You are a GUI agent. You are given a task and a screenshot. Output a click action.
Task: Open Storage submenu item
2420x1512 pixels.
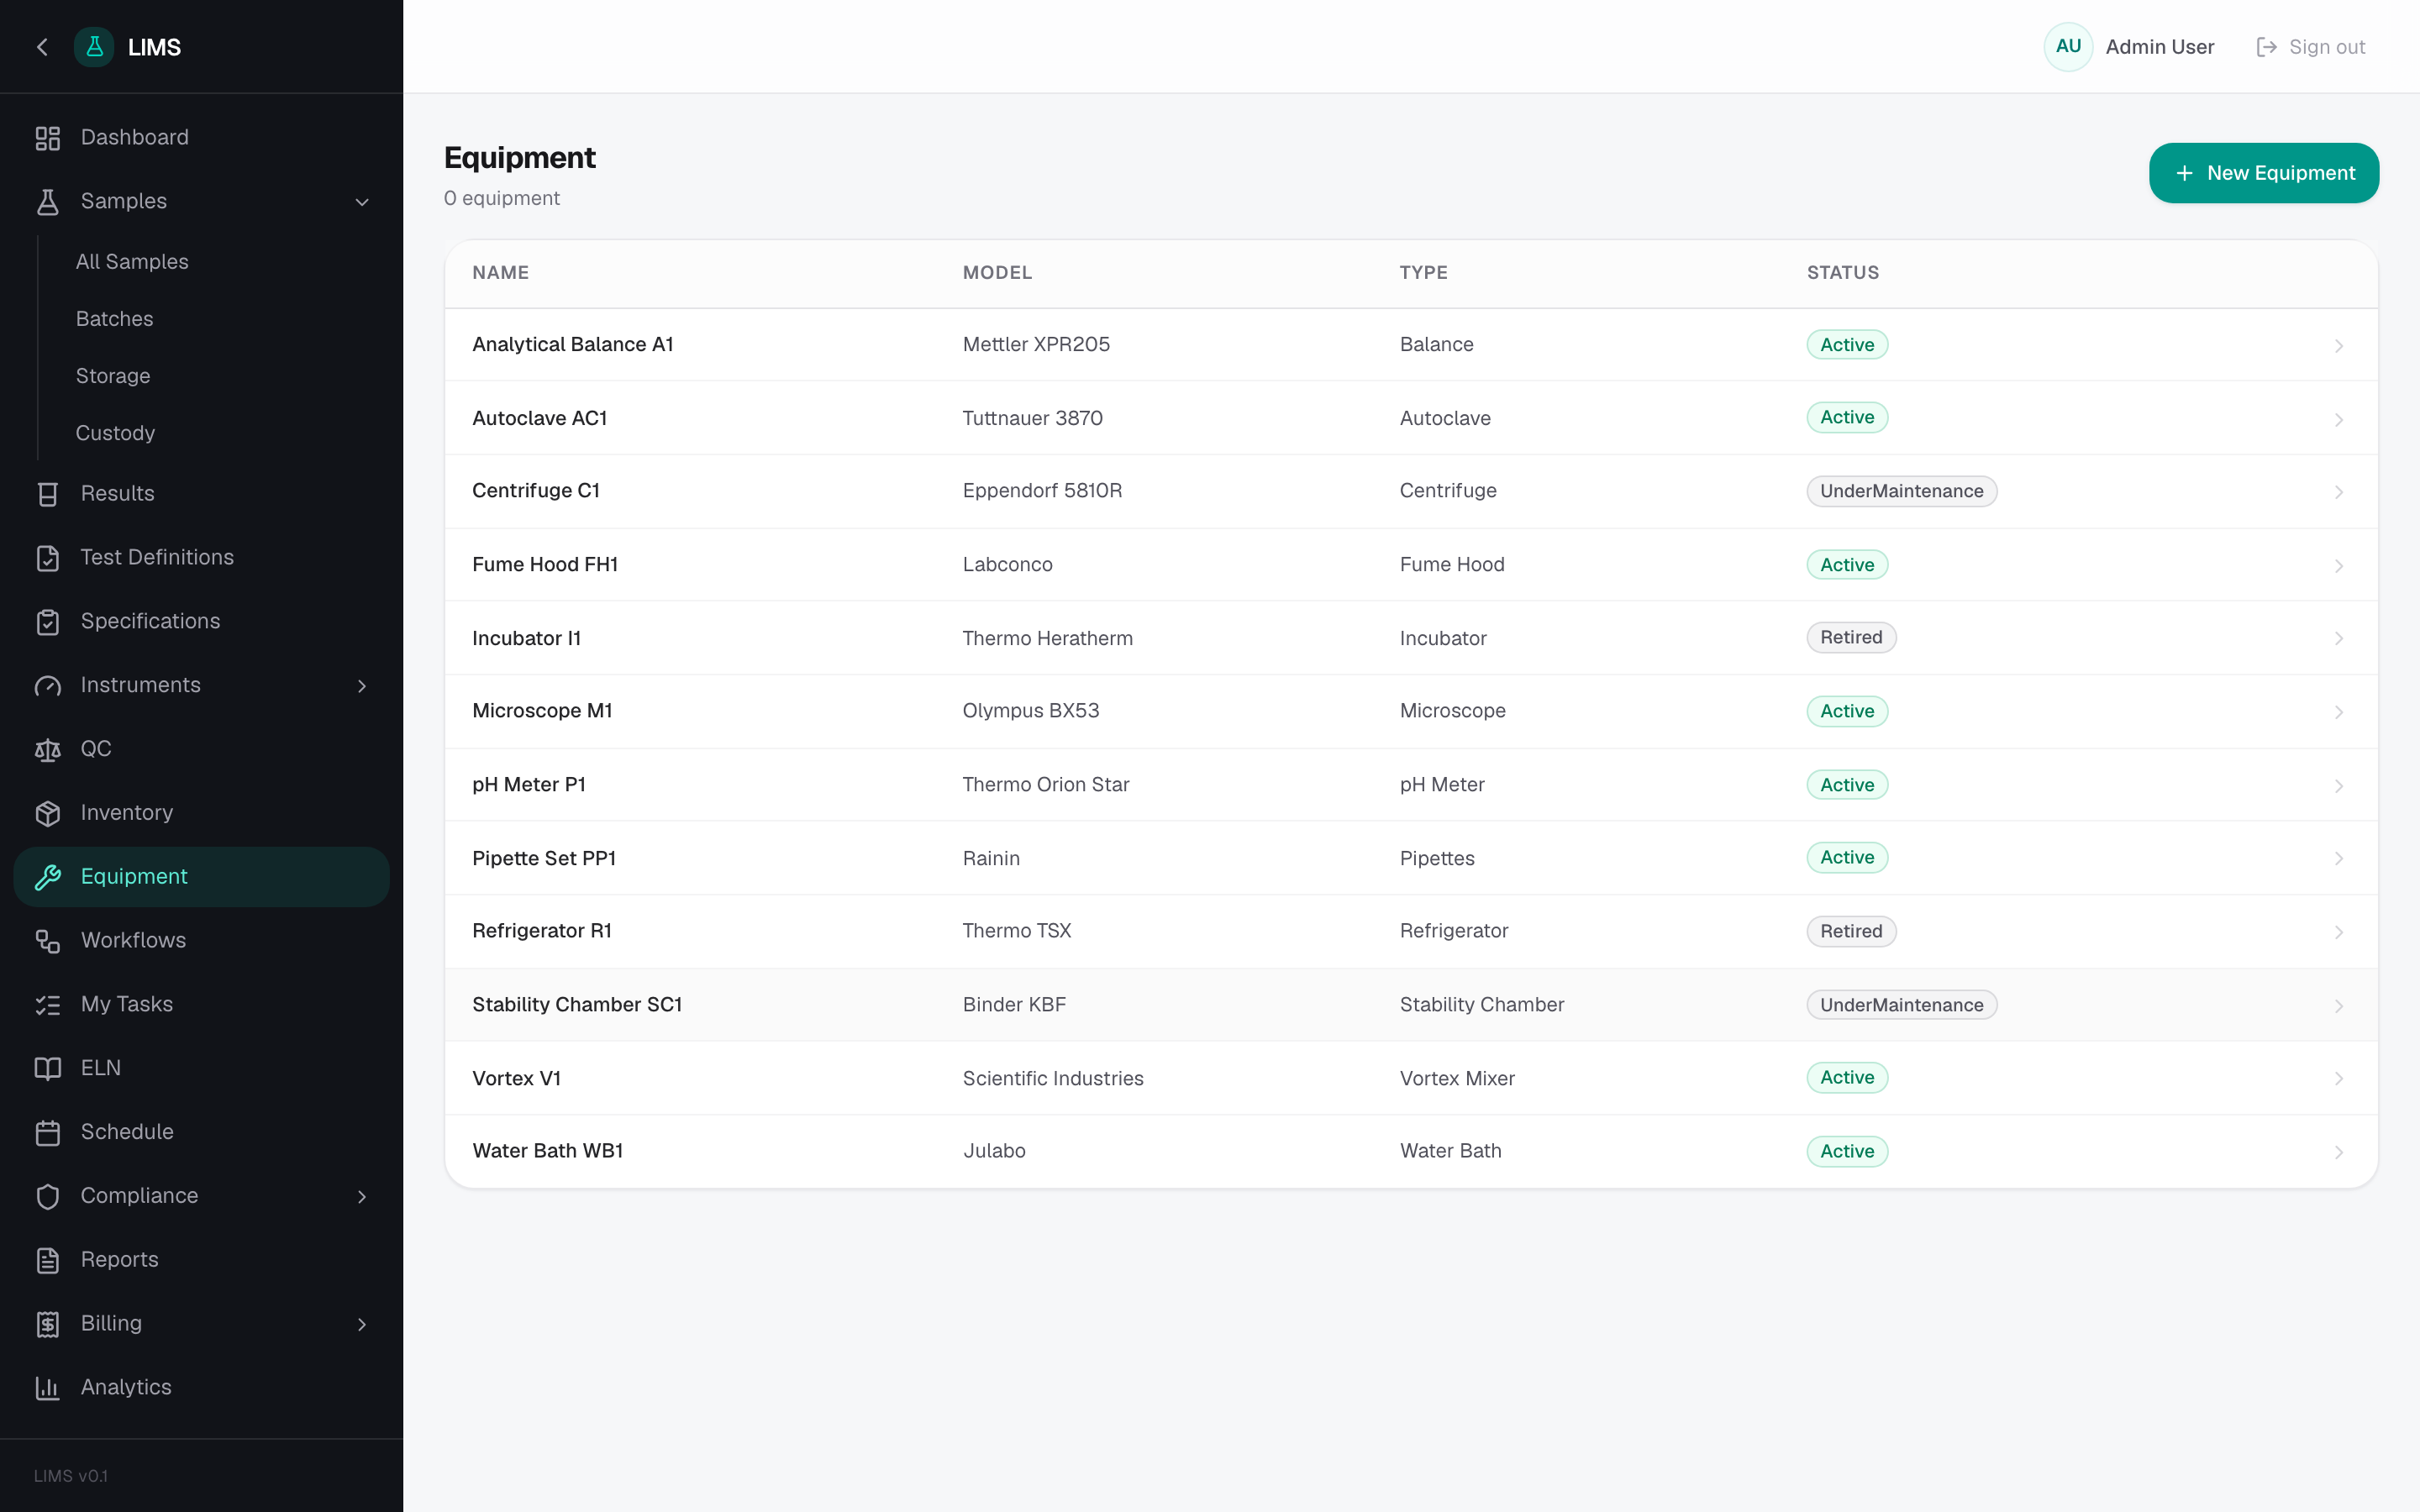point(113,376)
